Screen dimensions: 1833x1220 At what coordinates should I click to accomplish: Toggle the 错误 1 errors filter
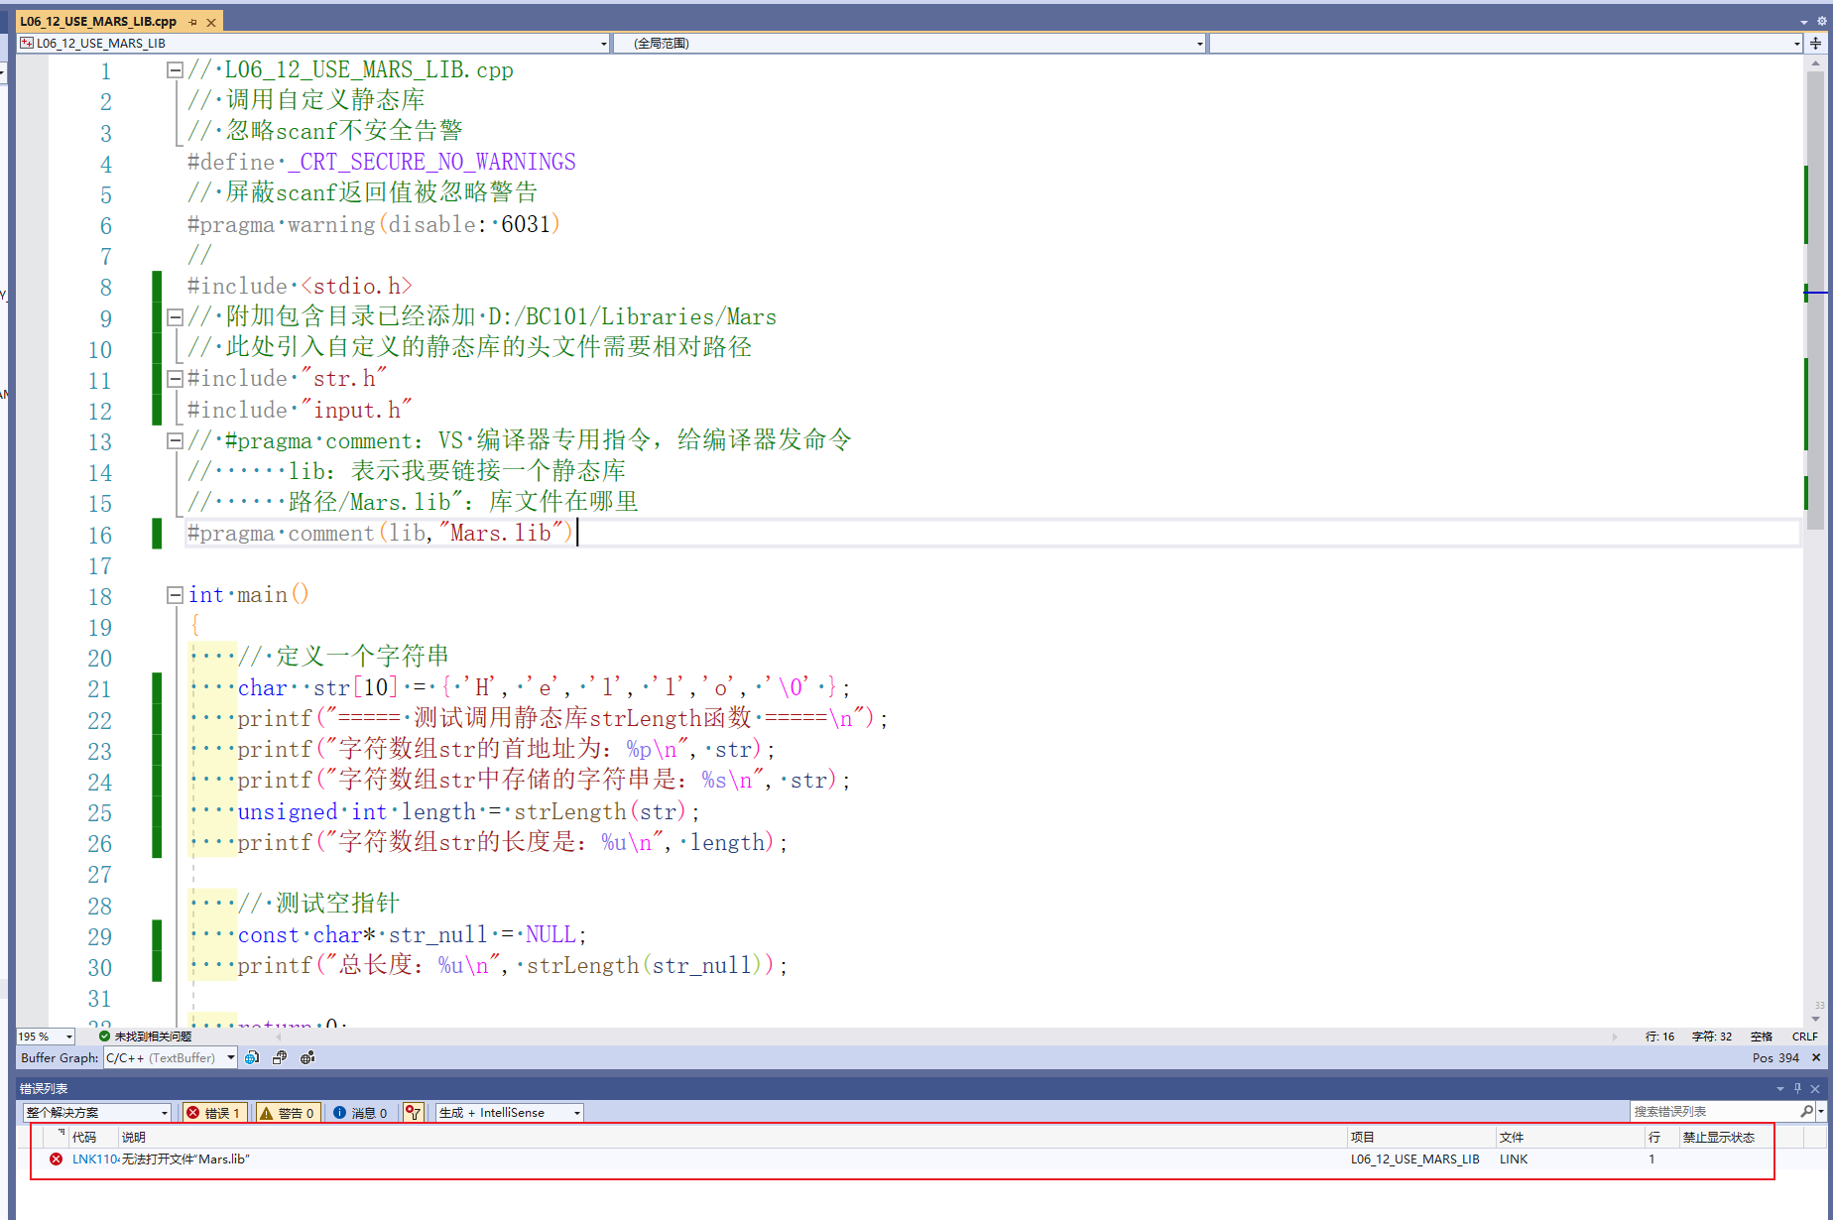pyautogui.click(x=214, y=1112)
